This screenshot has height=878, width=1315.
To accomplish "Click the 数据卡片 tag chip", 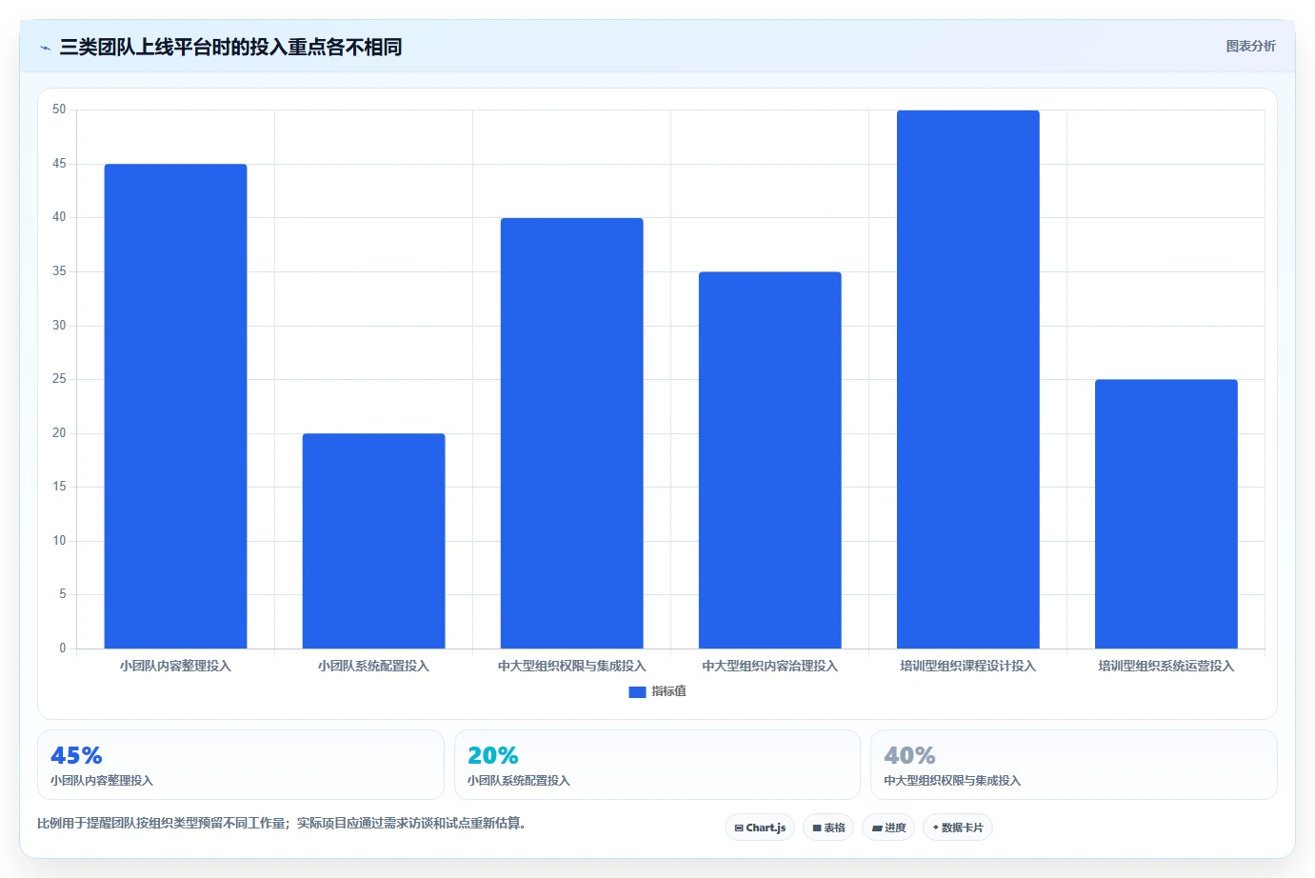I will coord(958,828).
